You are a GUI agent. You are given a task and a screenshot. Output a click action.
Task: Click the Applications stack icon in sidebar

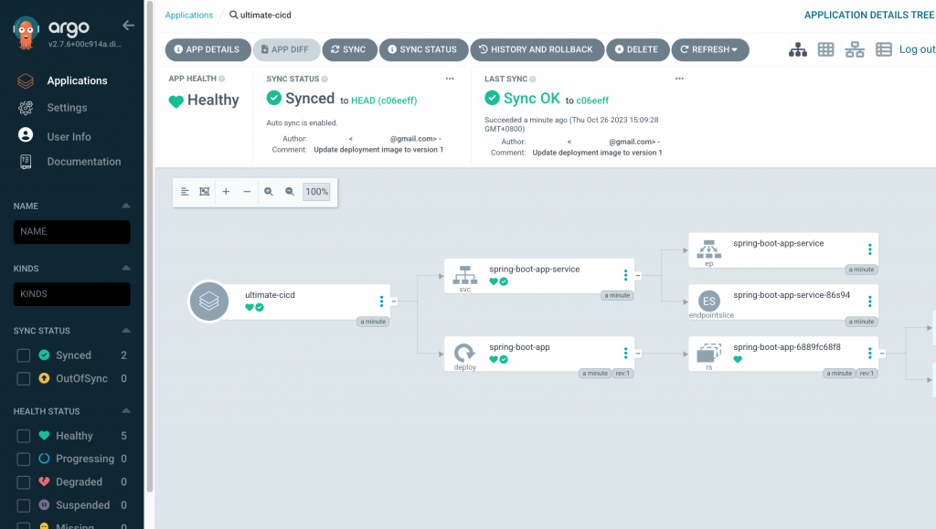26,80
